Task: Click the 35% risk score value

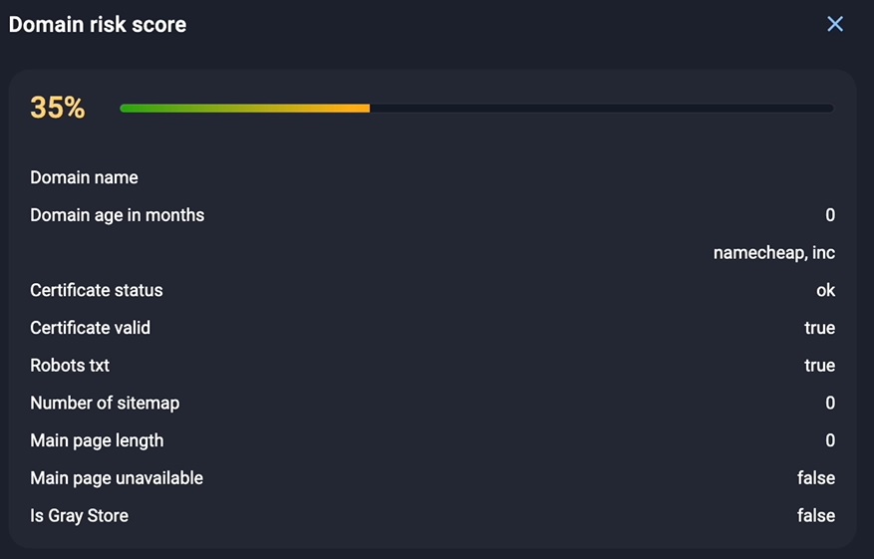Action: pyautogui.click(x=58, y=108)
